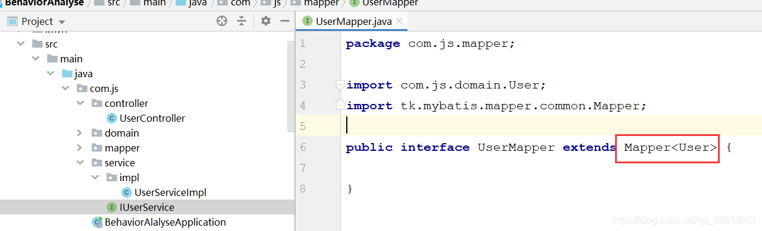This screenshot has width=762, height=231.
Task: Close the UserMapper.java tab
Action: [x=399, y=21]
